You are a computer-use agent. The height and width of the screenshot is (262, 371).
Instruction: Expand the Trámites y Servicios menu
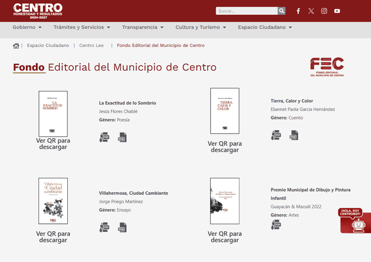pos(82,27)
